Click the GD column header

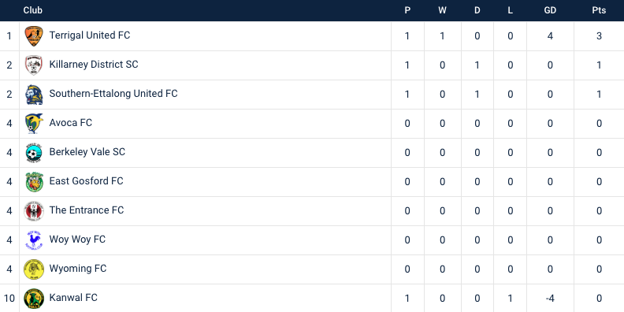tap(550, 10)
